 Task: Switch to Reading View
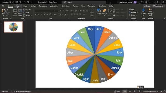(x=135, y=91)
